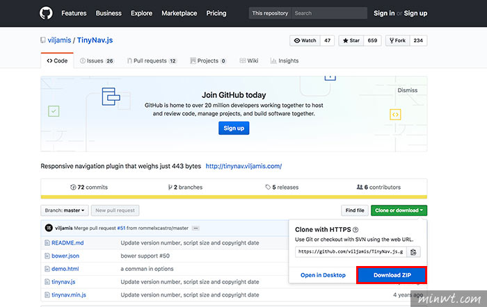Open the demo.html file

65,269
